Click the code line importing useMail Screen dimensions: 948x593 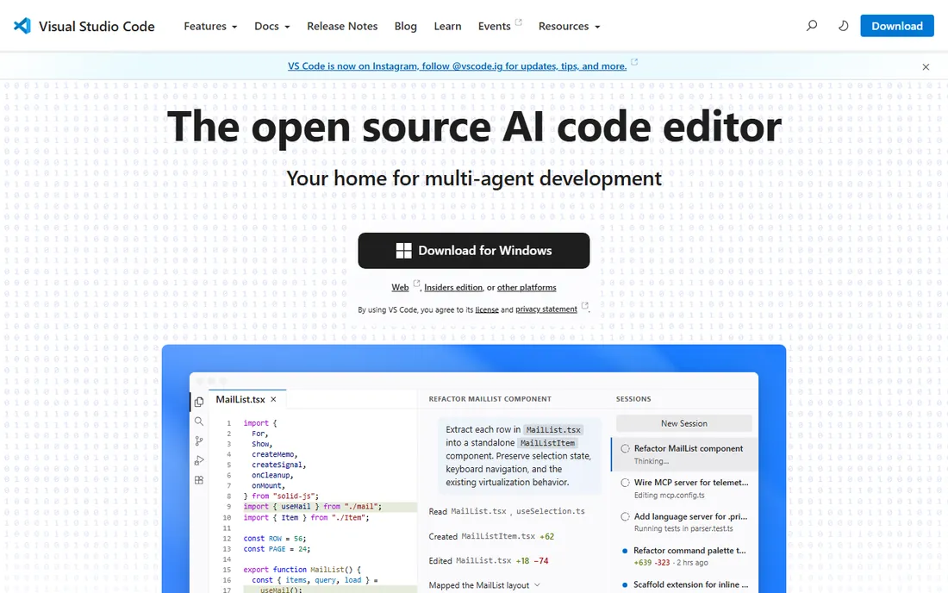click(313, 507)
